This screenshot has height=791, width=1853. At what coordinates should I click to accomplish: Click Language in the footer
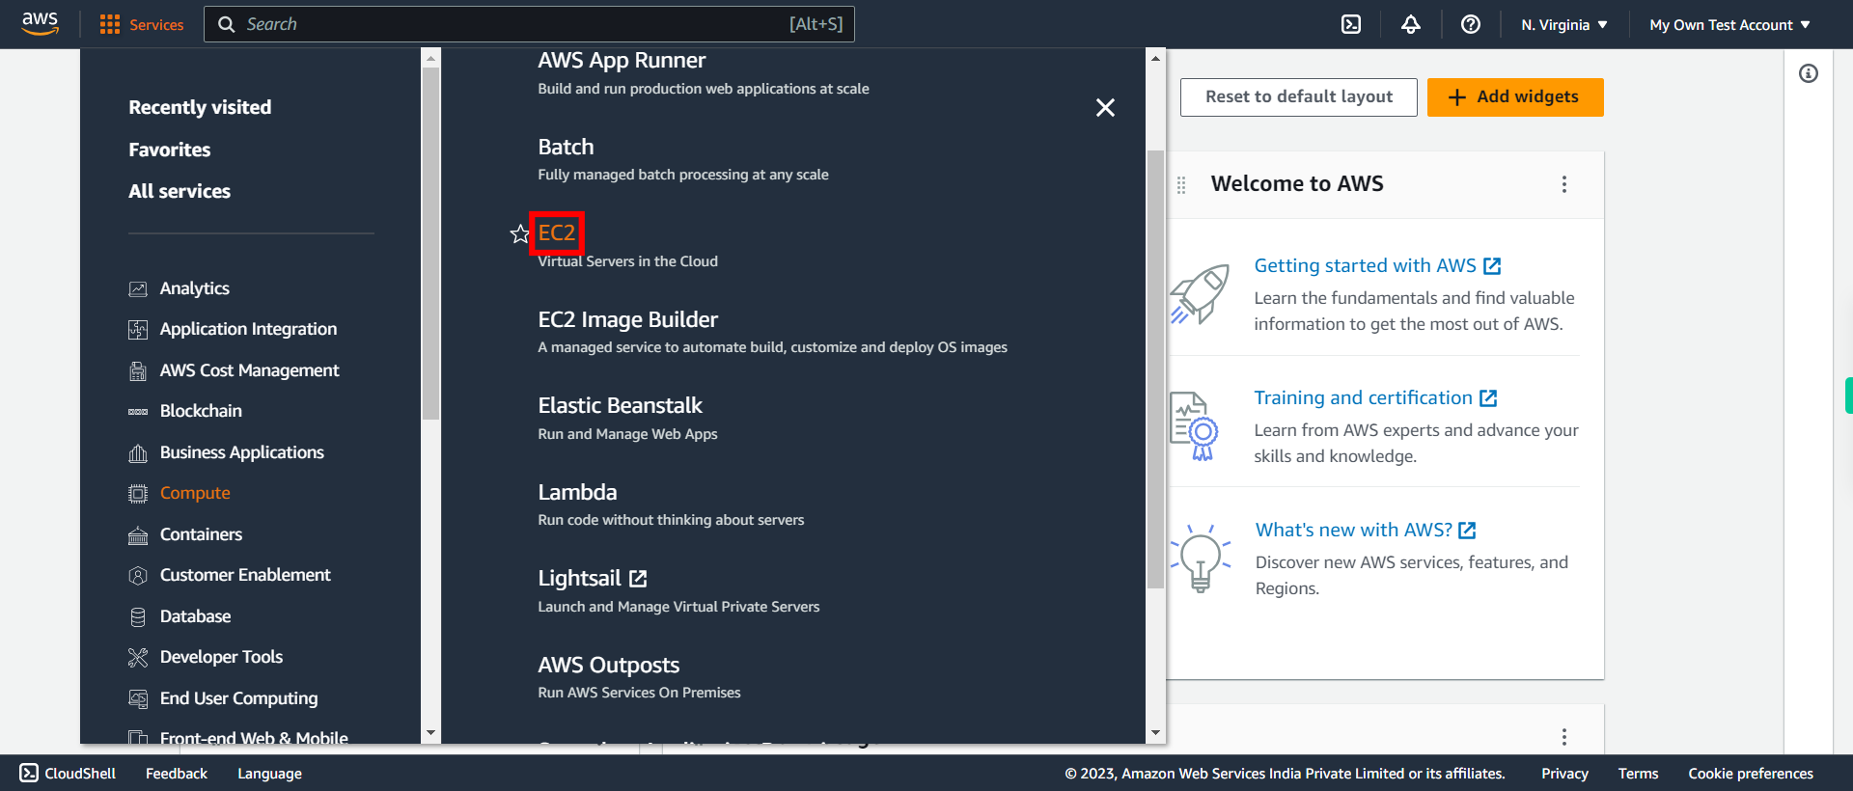click(x=269, y=774)
